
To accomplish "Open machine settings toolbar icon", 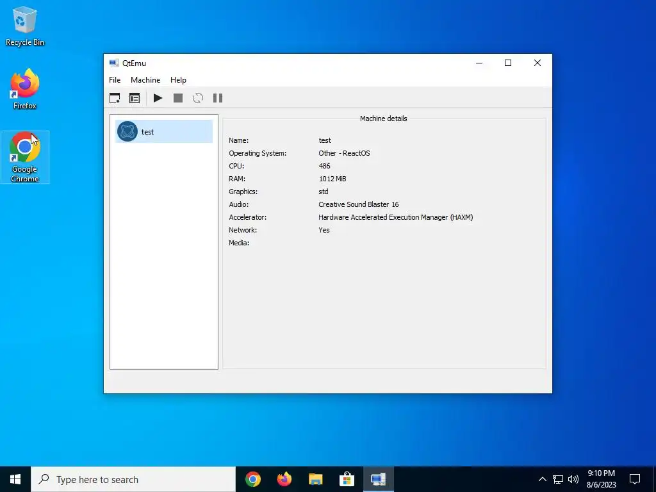I will [x=135, y=98].
